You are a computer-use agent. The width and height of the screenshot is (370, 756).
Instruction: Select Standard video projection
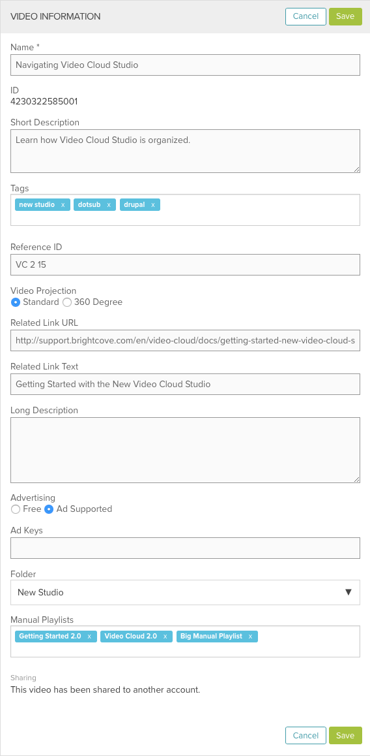(16, 302)
